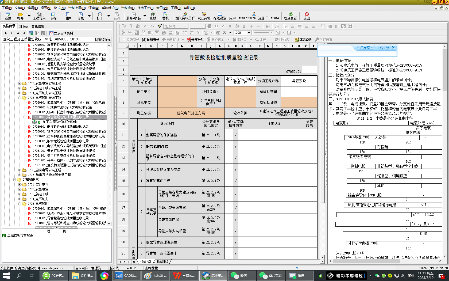Viewport: 449px width, 281px height.
Task: Open the 资料上报(D) menu
Action: click(77, 8)
